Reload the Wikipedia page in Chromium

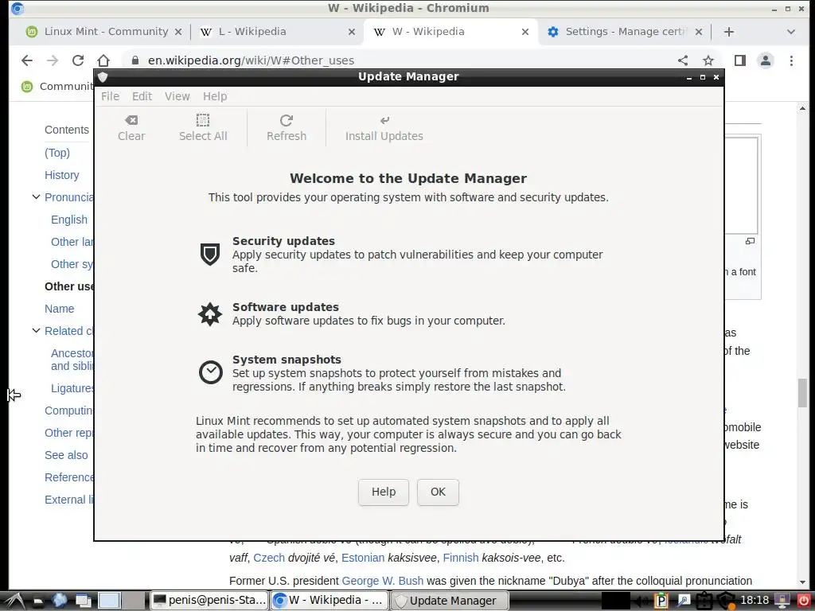pyautogui.click(x=78, y=60)
